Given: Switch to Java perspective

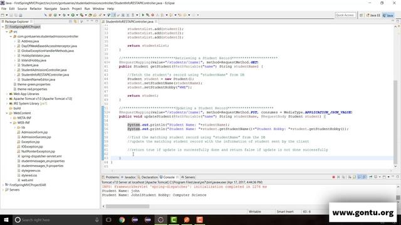Looking at the screenshot, I should click(x=388, y=15).
